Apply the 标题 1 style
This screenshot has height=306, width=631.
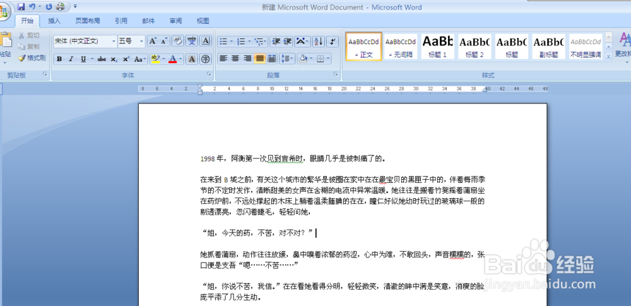pos(437,46)
